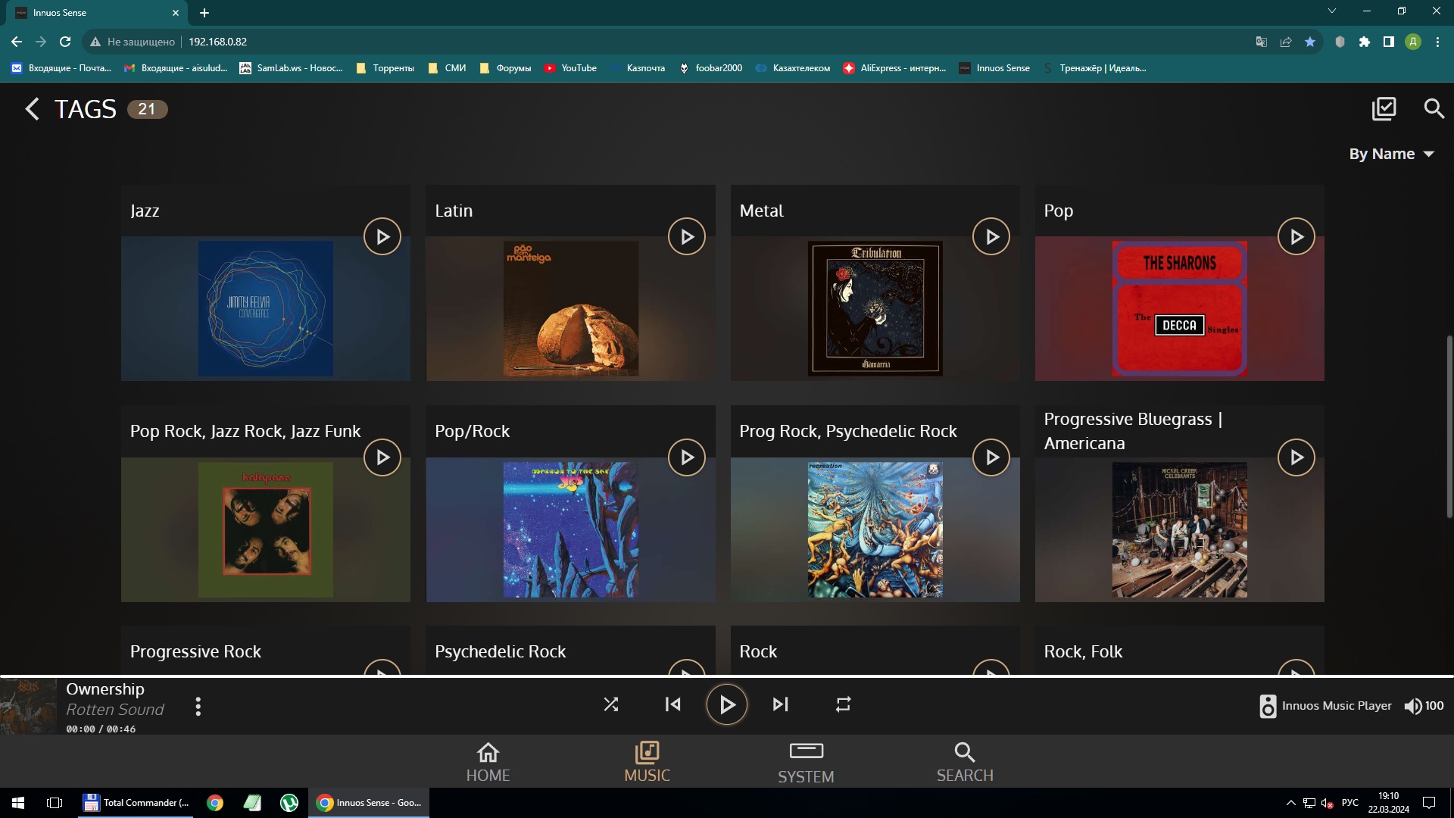Play the Prog Rock, Psychedelic Rock tag
Screen dimensions: 1454x818
pos(991,457)
